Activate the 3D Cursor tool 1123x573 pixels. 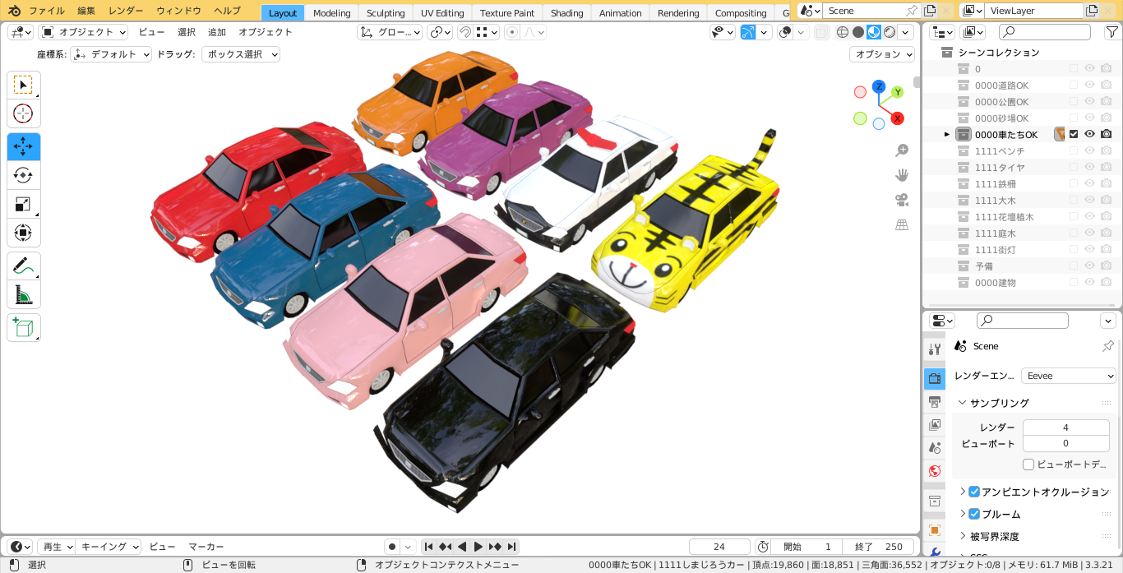[x=24, y=114]
